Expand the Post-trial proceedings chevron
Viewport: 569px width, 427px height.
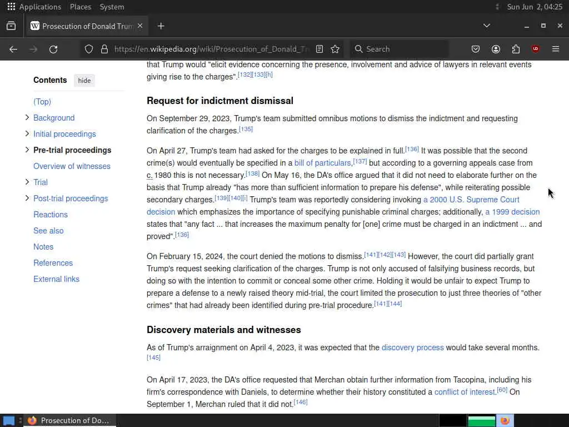[27, 198]
